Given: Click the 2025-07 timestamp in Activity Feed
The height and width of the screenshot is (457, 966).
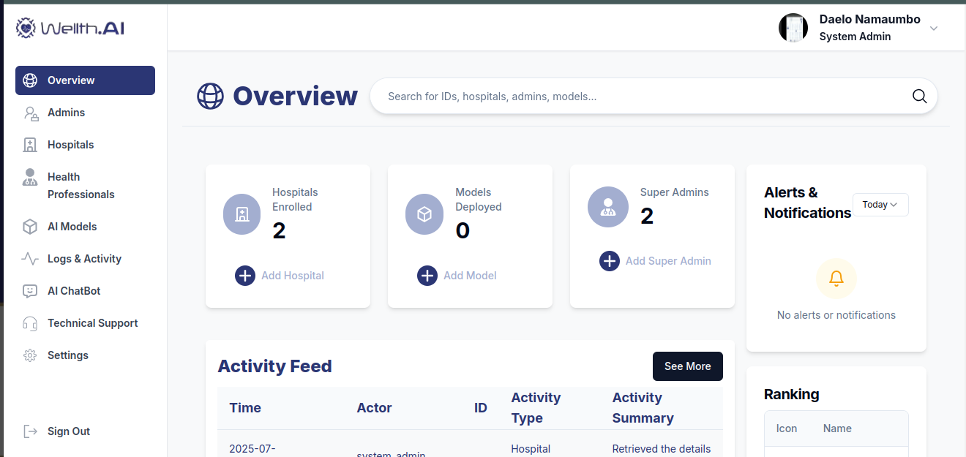Looking at the screenshot, I should (252, 449).
